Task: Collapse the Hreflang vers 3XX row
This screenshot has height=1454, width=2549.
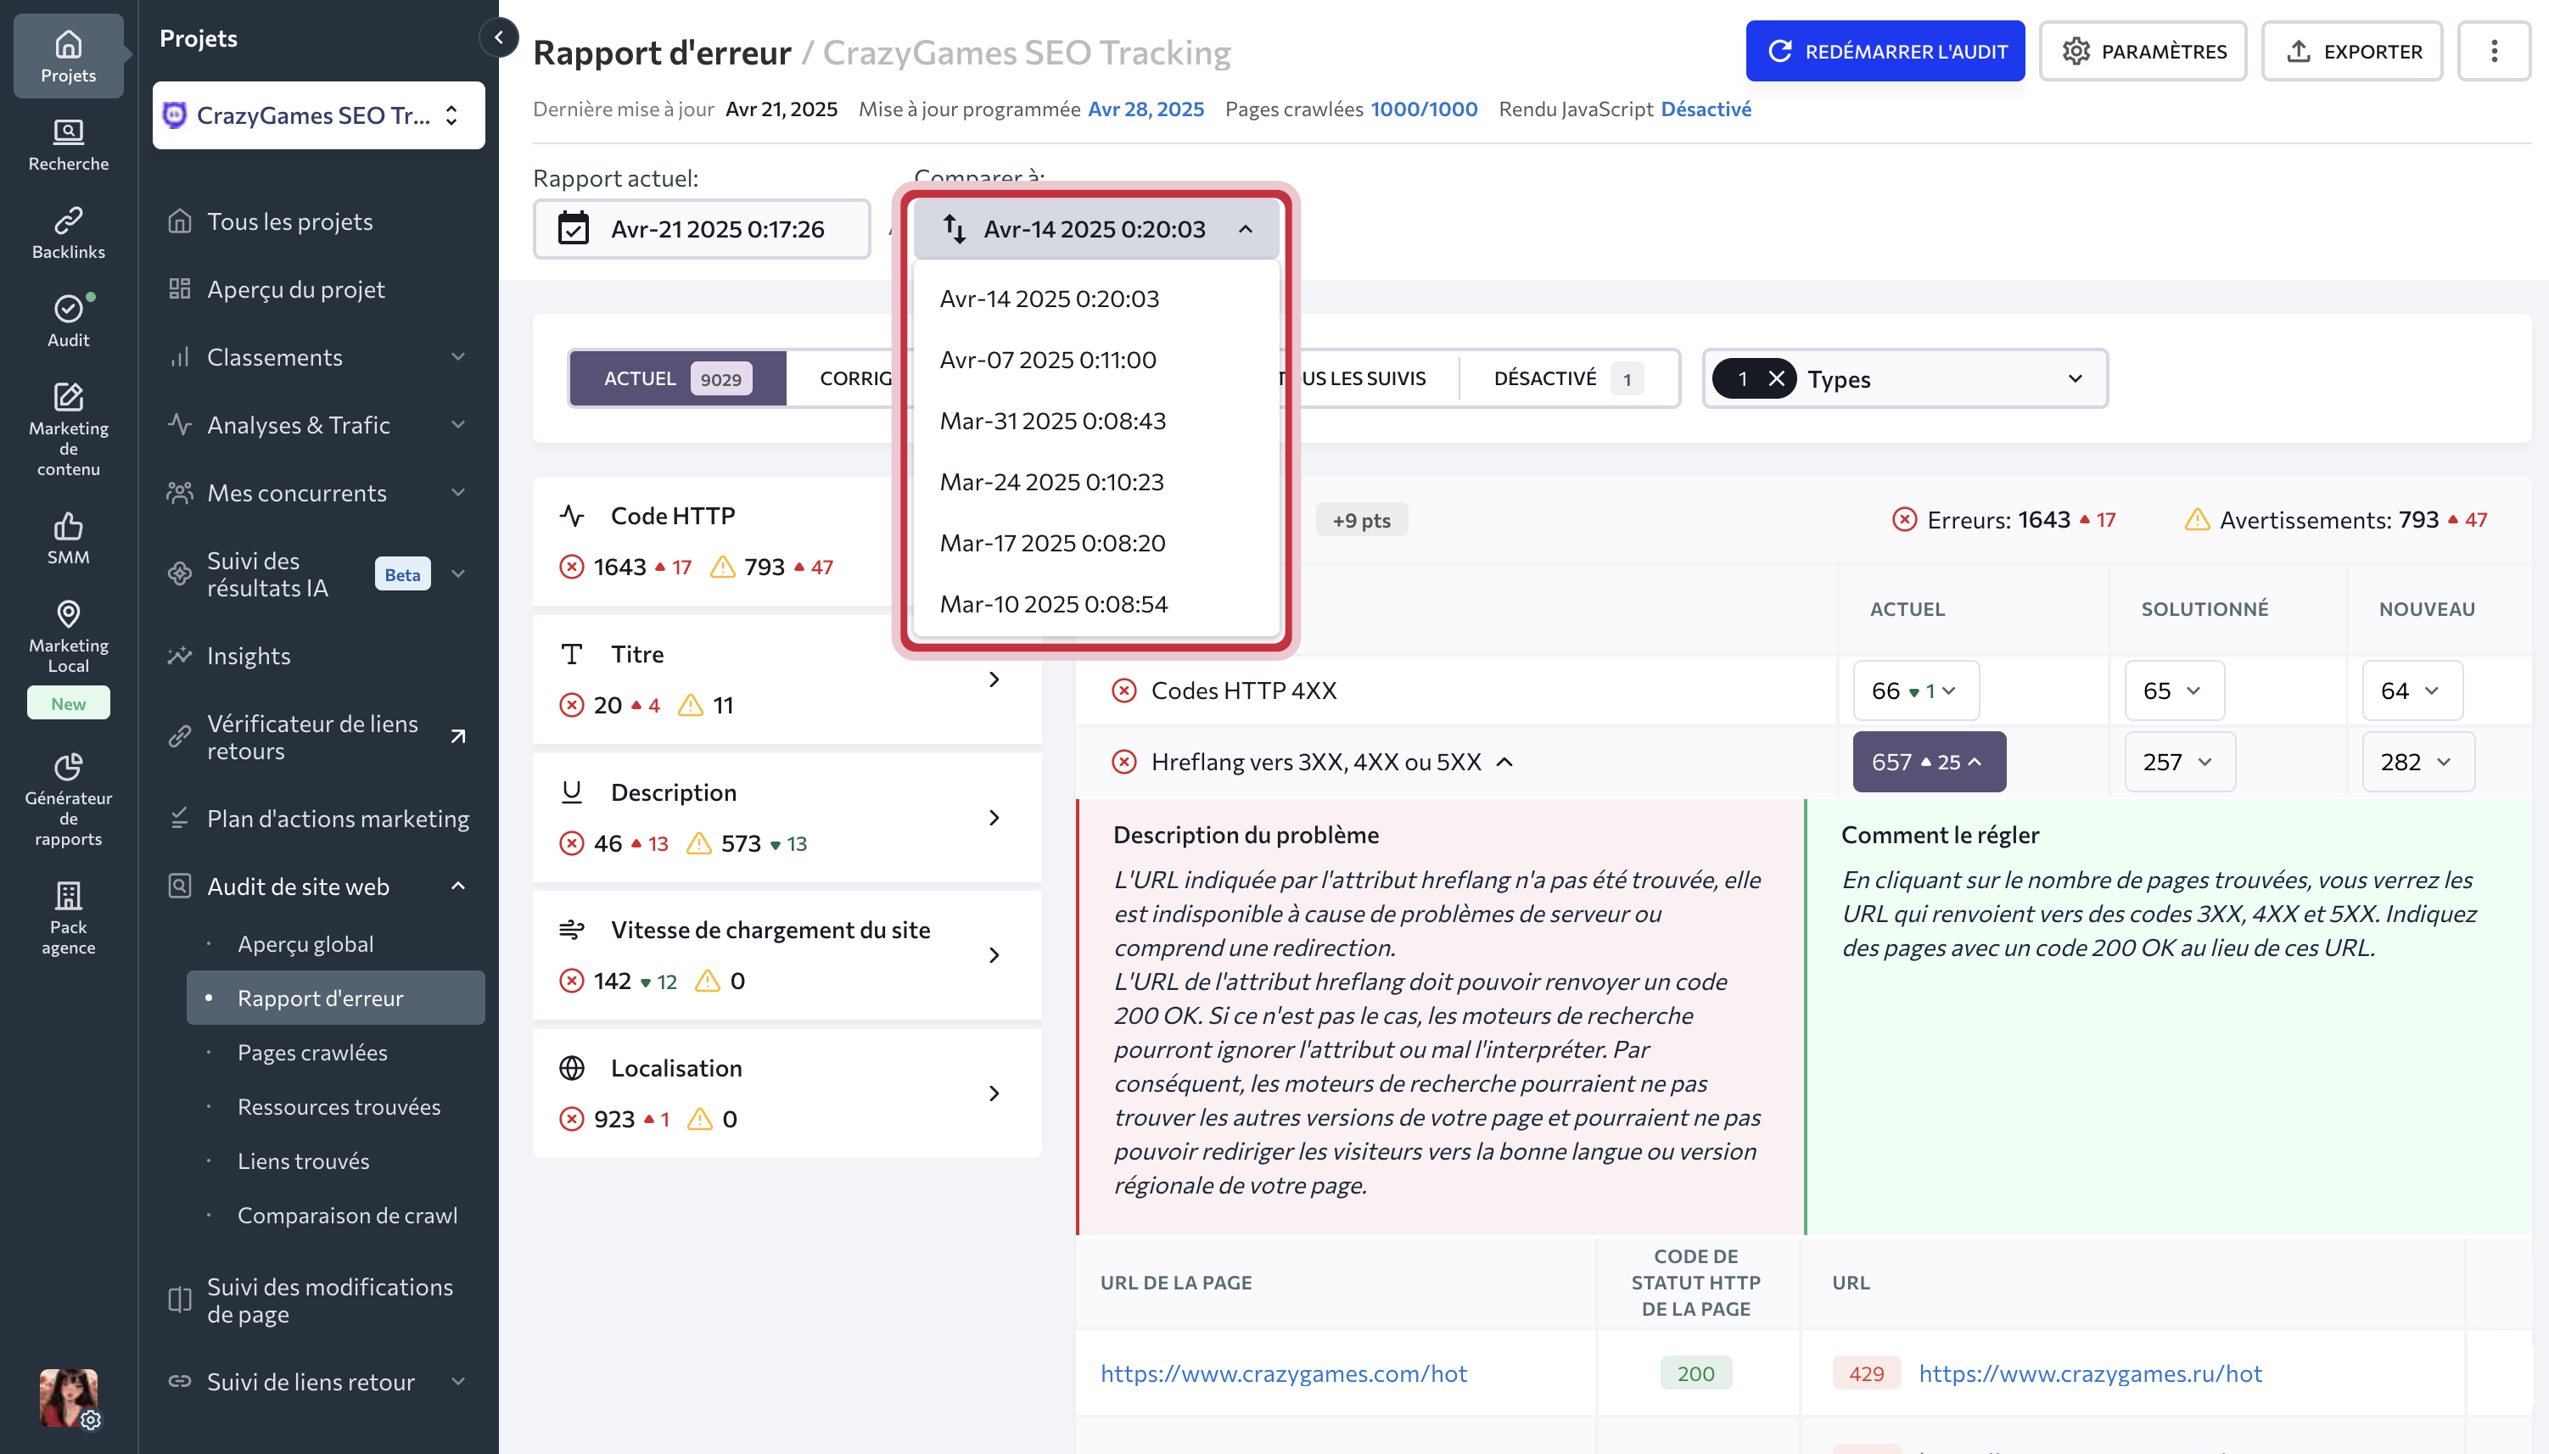Action: (1504, 763)
